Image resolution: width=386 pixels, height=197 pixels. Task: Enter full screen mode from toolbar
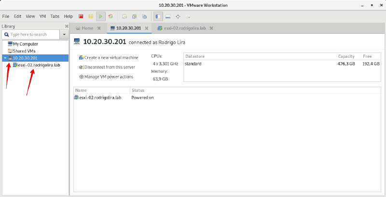coord(178,16)
